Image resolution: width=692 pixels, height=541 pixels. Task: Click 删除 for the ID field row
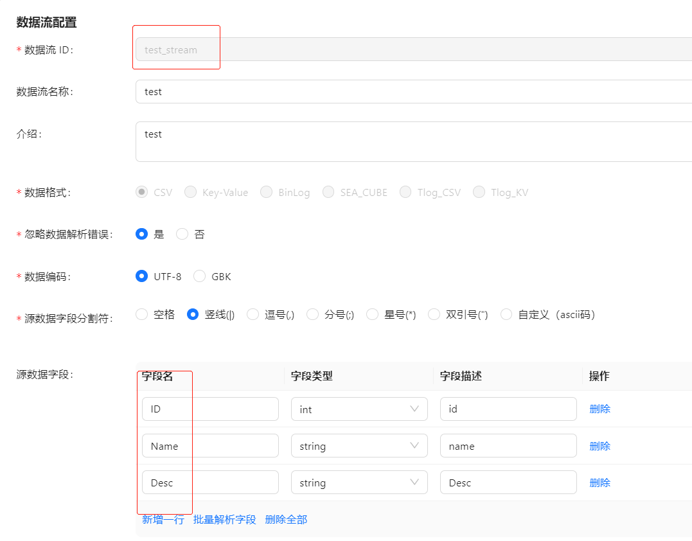click(599, 409)
